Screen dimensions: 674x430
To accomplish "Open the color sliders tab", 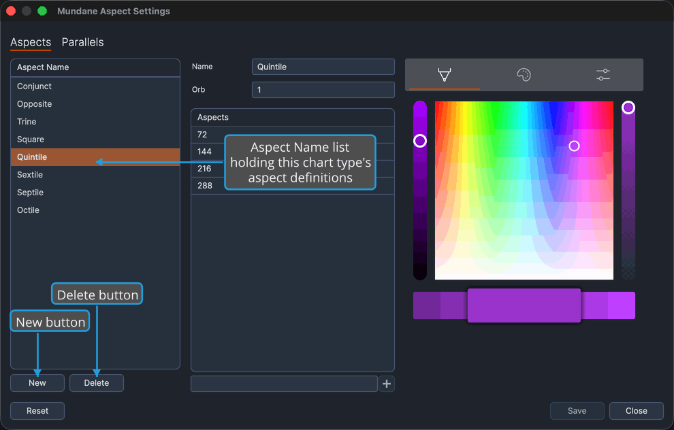I will pos(603,75).
